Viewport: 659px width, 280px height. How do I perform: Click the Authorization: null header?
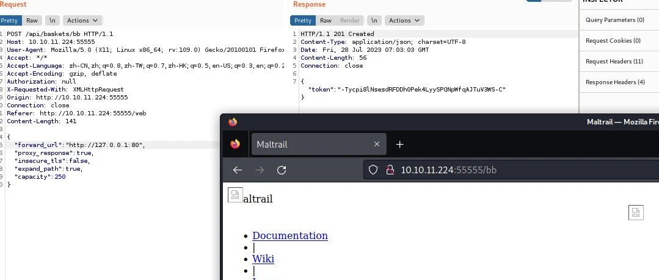pyautogui.click(x=41, y=82)
